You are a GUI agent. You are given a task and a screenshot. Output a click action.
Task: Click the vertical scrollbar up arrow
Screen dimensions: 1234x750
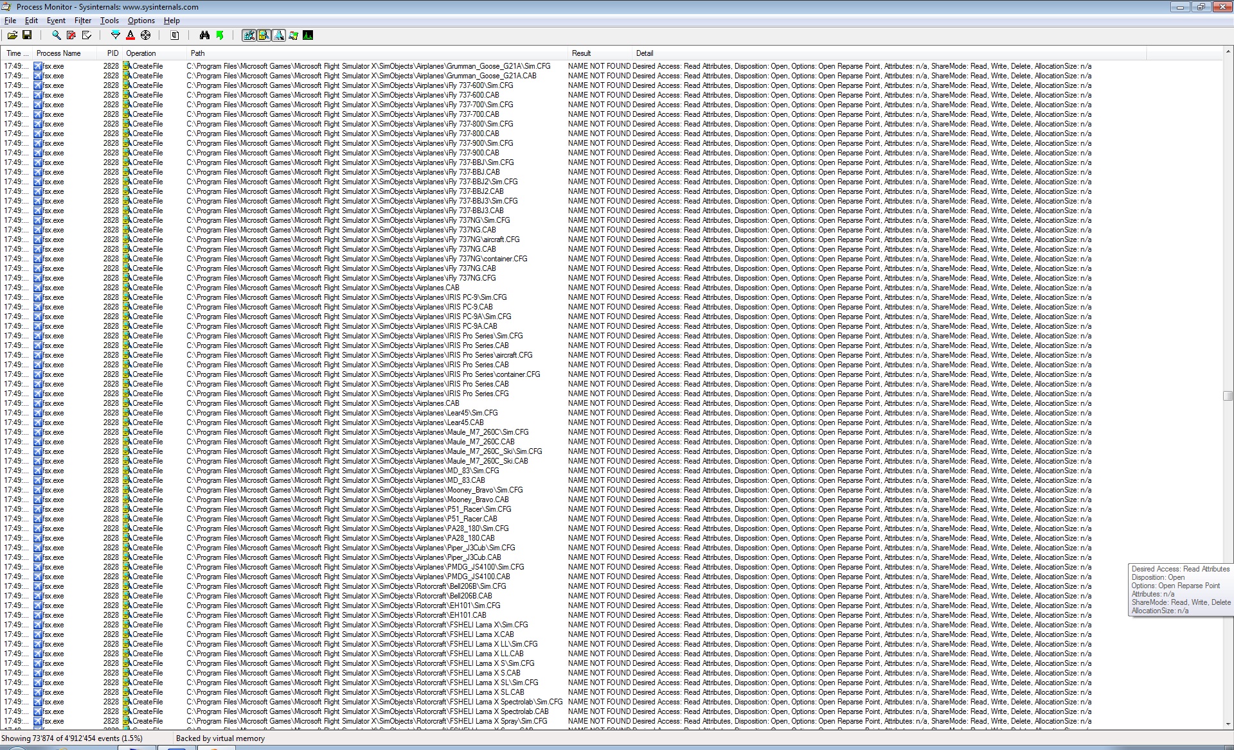[1228, 52]
